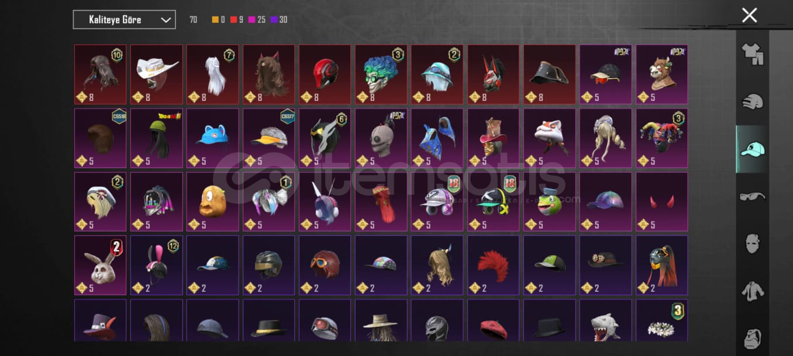Expand the Kaliteye Göre sort dropdown
793x356 pixels.
124,19
